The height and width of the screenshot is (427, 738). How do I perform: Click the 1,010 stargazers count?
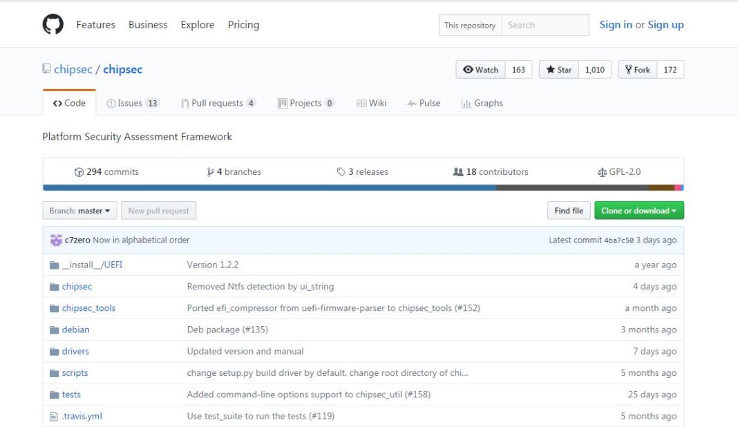click(595, 70)
